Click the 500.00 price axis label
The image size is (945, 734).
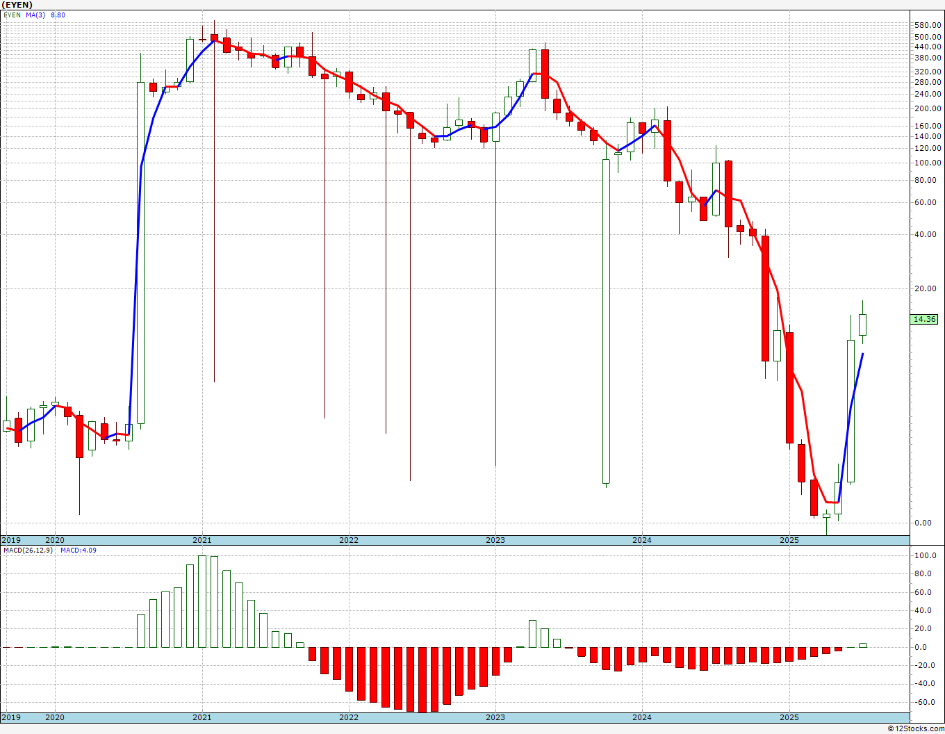(x=928, y=37)
